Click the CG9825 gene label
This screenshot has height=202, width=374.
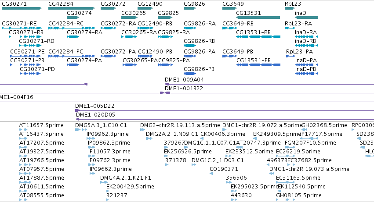coord(168,13)
